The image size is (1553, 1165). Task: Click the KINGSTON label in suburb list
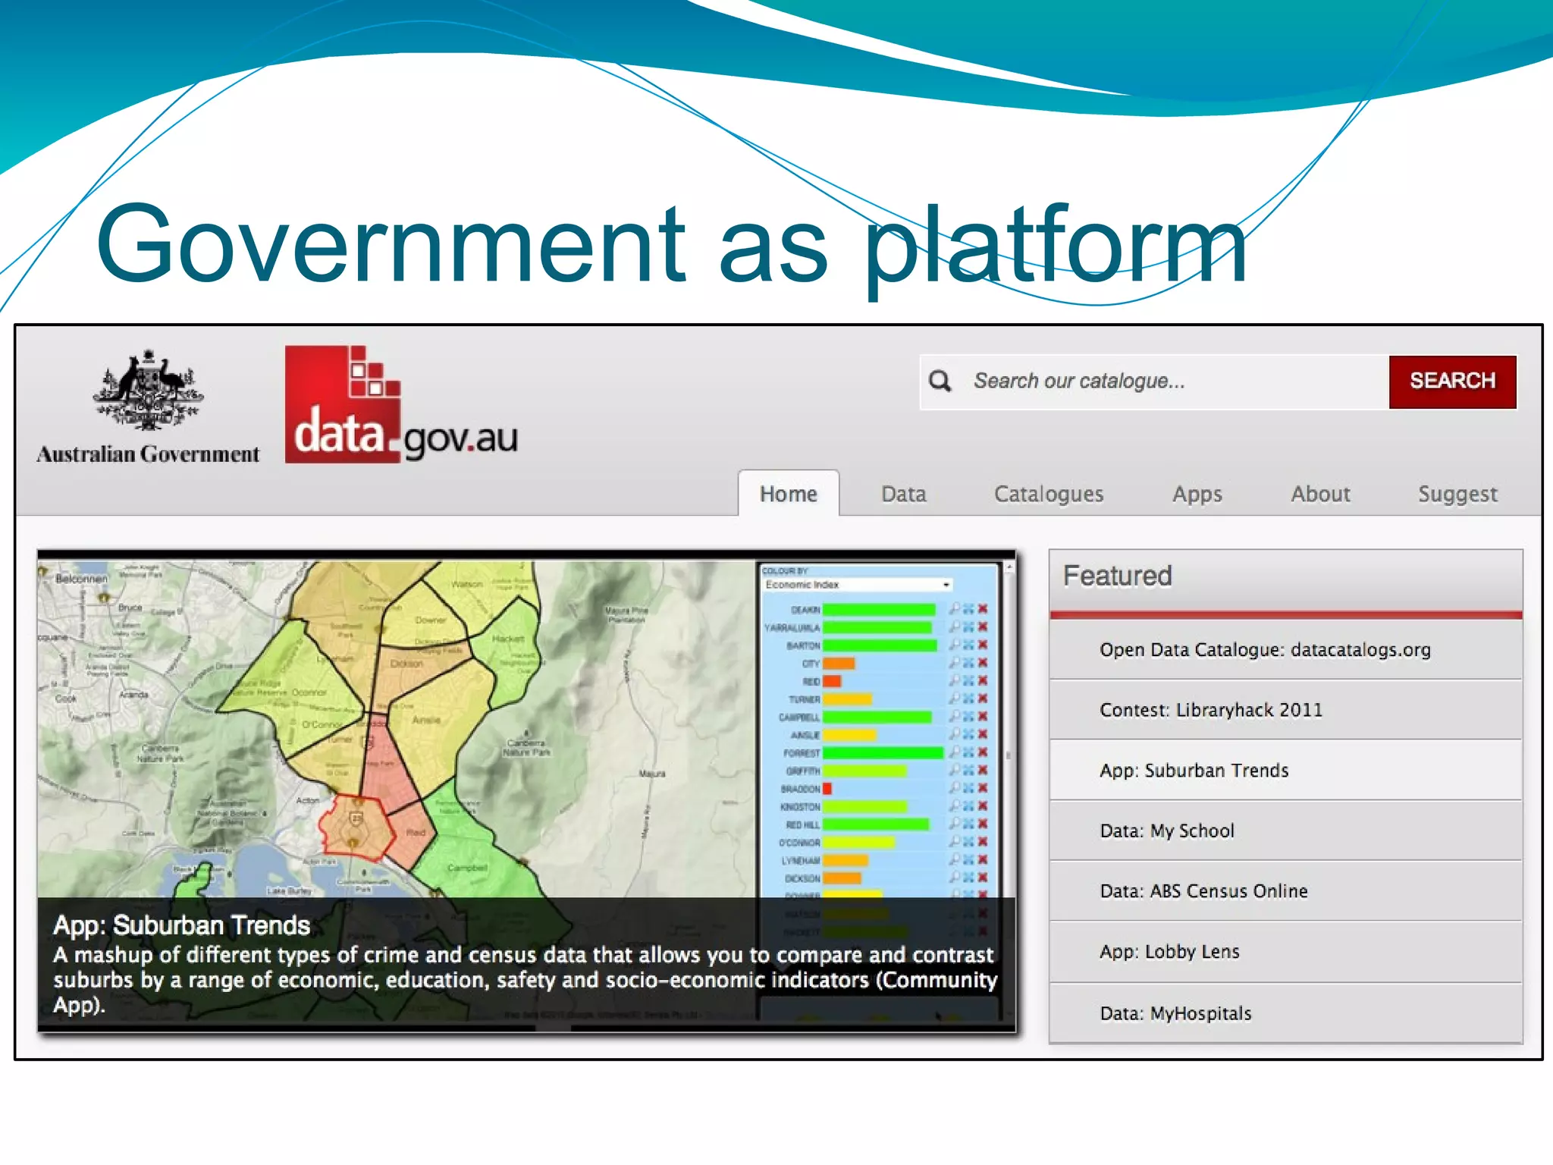coord(801,806)
